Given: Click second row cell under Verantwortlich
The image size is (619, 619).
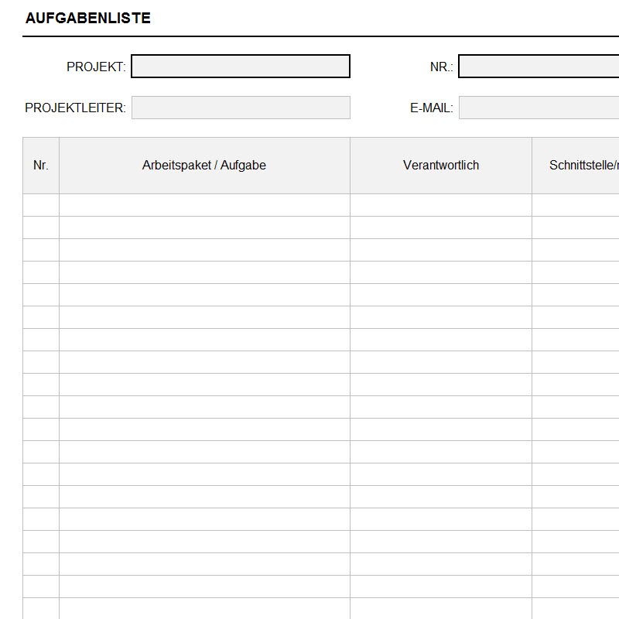Looking at the screenshot, I should pyautogui.click(x=441, y=227).
